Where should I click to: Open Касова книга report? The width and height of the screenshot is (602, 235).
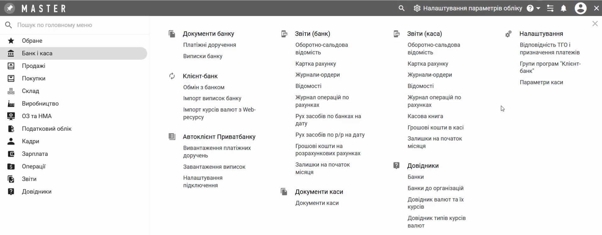click(425, 116)
